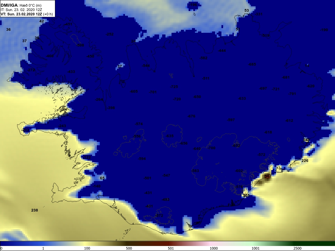Viewport: 335px width, 251px height.
Task: Click the map value -264
Action: (x=99, y=99)
